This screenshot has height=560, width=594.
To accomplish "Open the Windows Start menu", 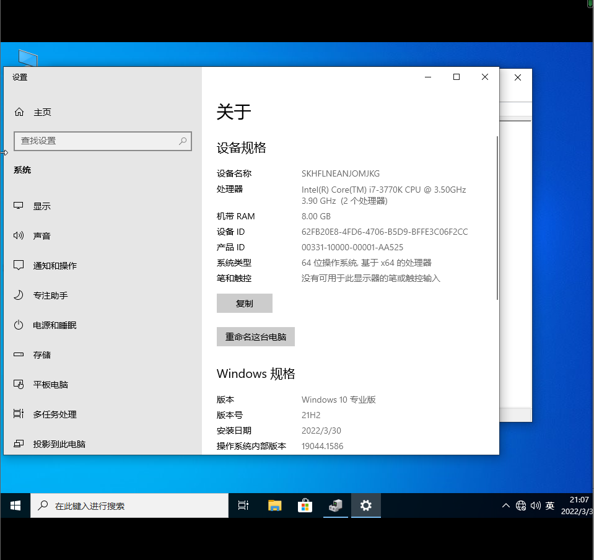I will [x=15, y=505].
